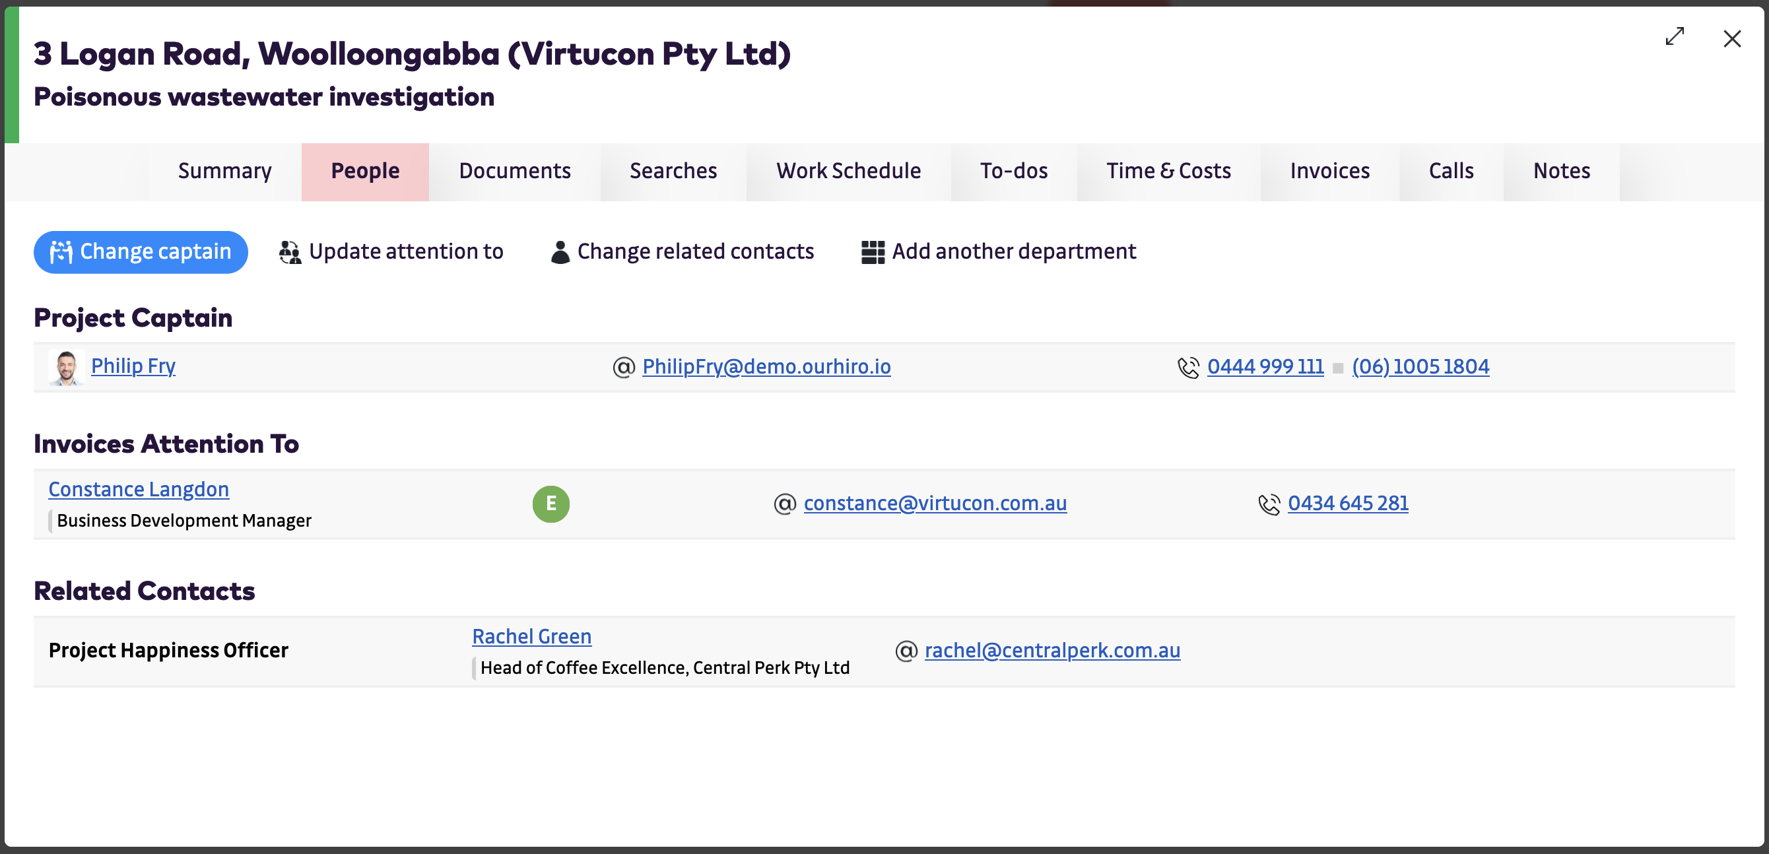Click Philip Fry's avatar photo
1769x854 pixels.
[66, 368]
